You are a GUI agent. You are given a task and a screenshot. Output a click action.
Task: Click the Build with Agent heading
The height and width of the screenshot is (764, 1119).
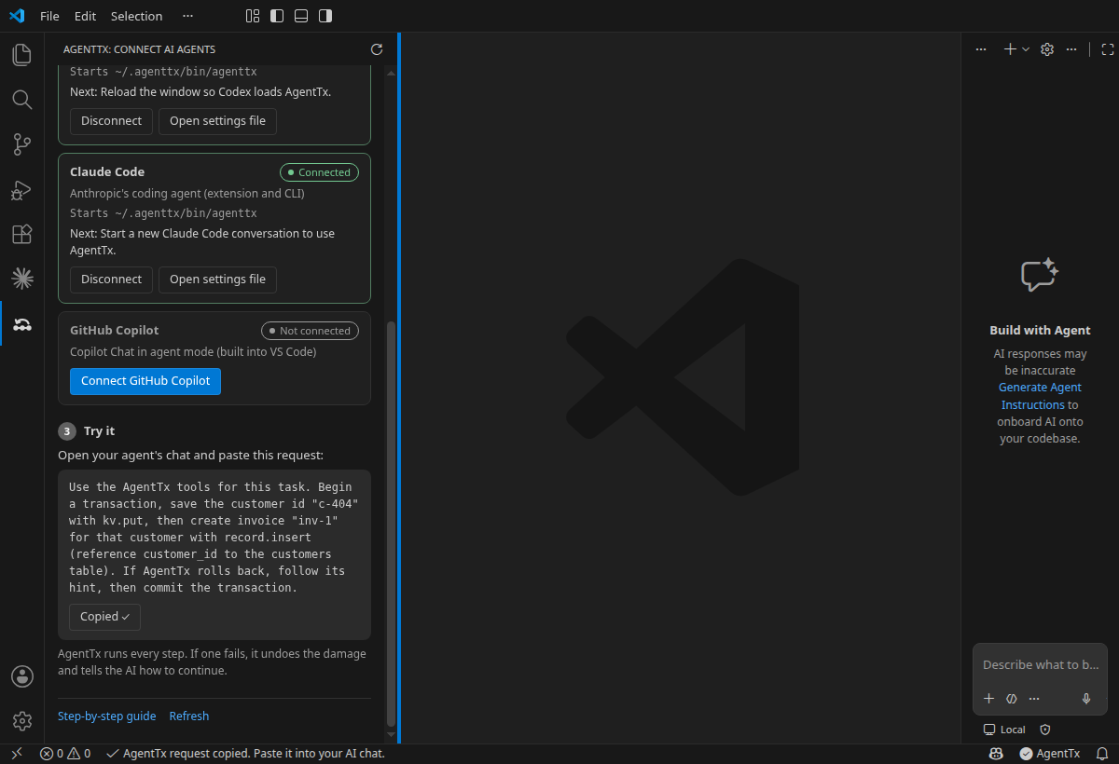(1040, 331)
